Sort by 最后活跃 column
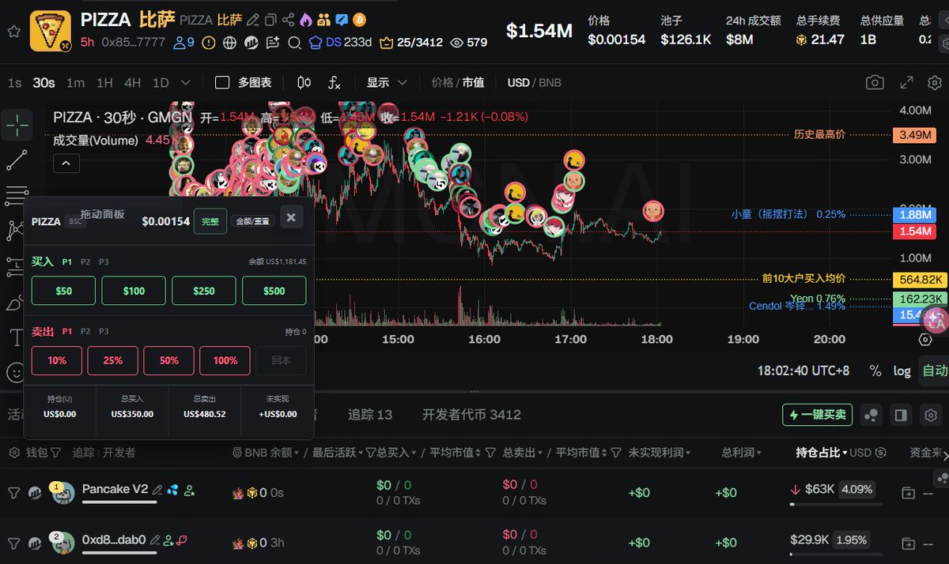This screenshot has width=949, height=564. pyautogui.click(x=338, y=453)
